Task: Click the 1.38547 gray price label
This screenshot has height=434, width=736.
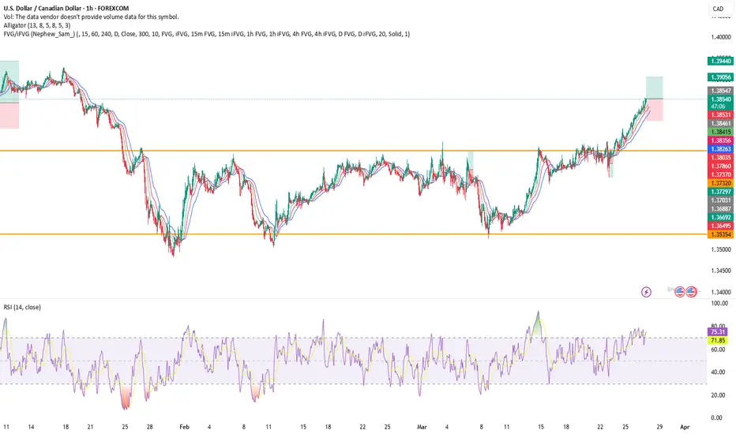Action: click(x=720, y=91)
